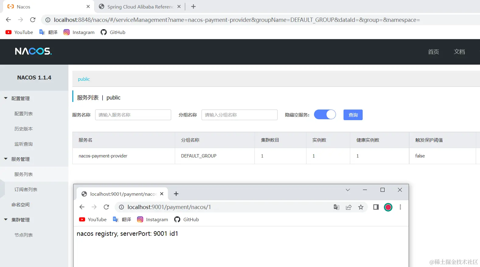Select the public namespace link
This screenshot has width=480, height=267.
point(84,79)
